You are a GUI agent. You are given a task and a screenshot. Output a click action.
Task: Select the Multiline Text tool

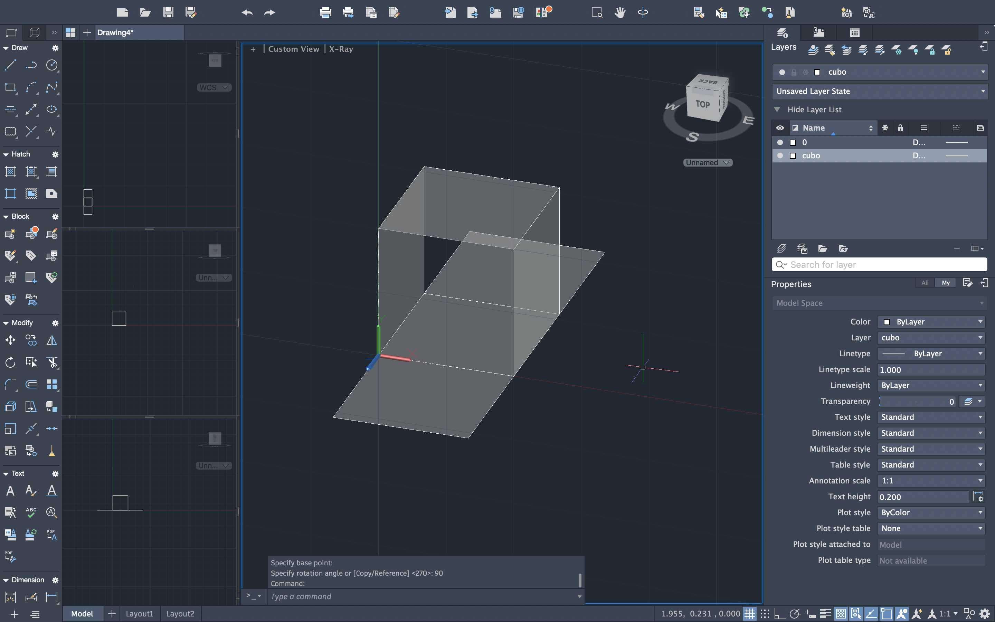(x=10, y=490)
